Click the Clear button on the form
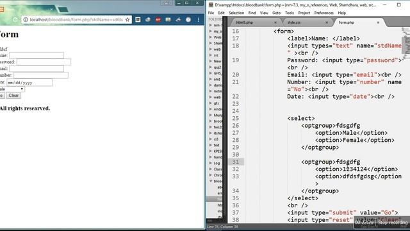The width and height of the screenshot is (410, 231). 13,96
